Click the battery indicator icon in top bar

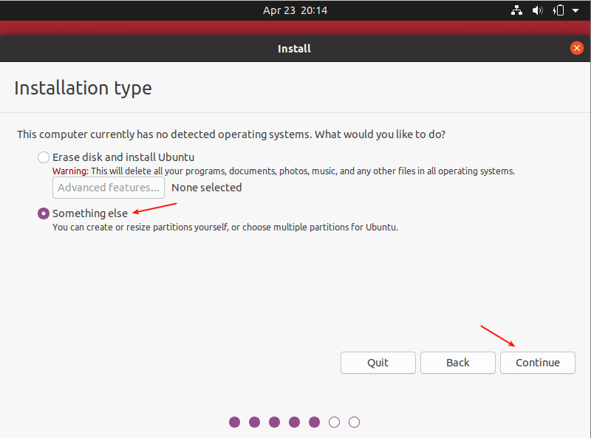pos(558,10)
